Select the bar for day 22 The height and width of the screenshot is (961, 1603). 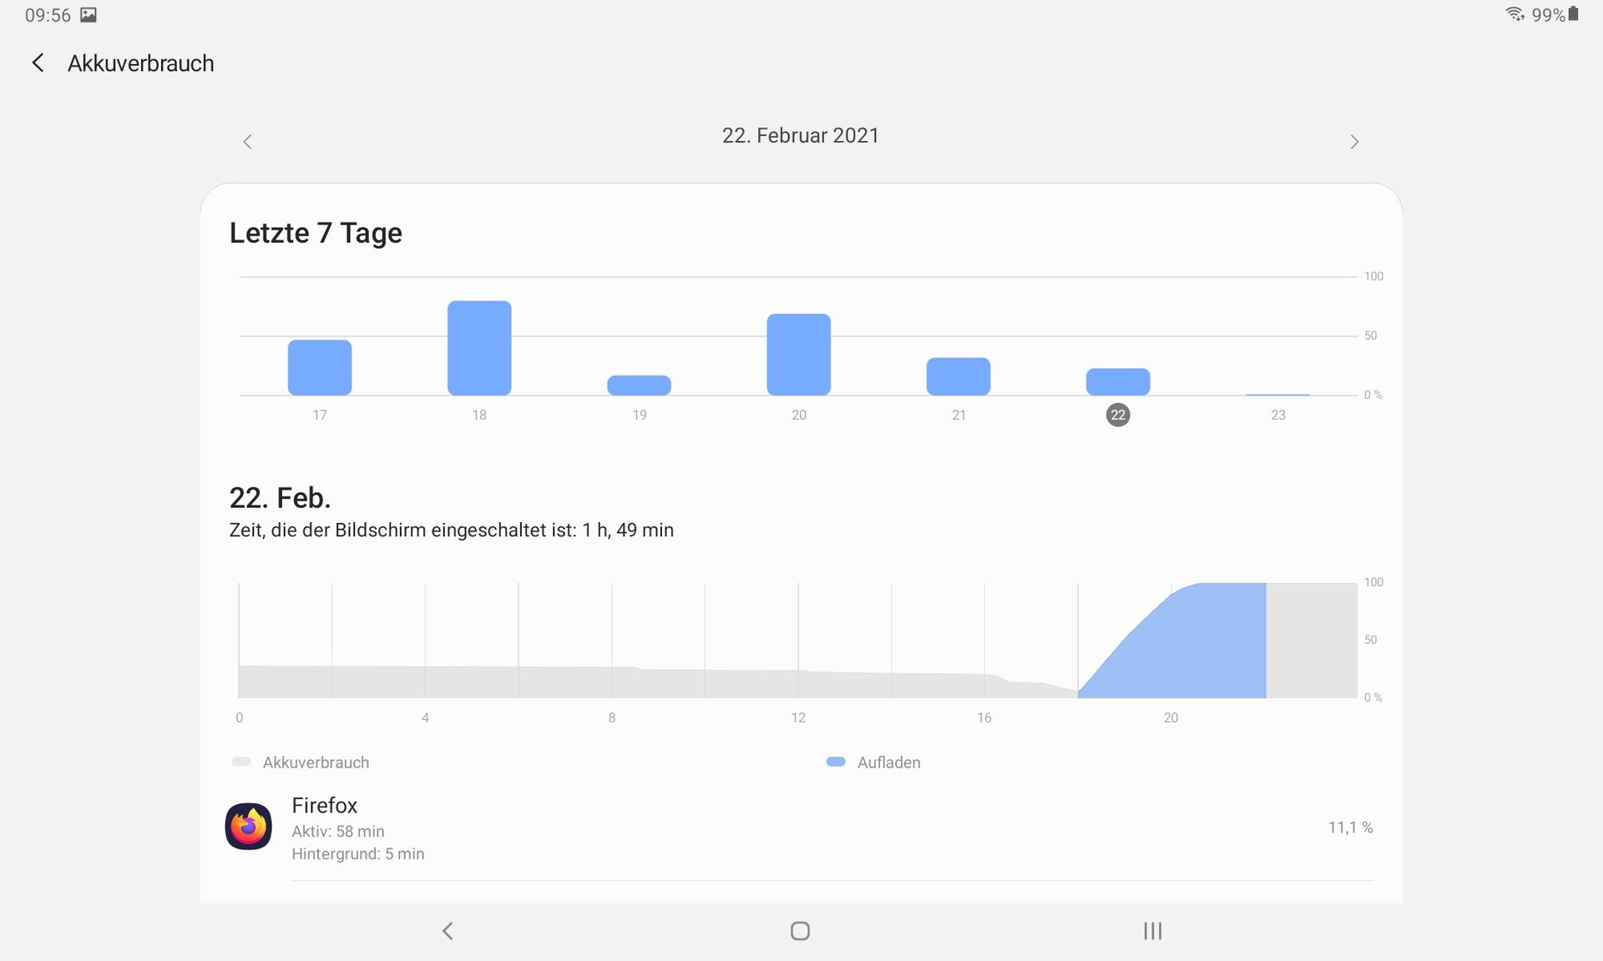(x=1118, y=381)
